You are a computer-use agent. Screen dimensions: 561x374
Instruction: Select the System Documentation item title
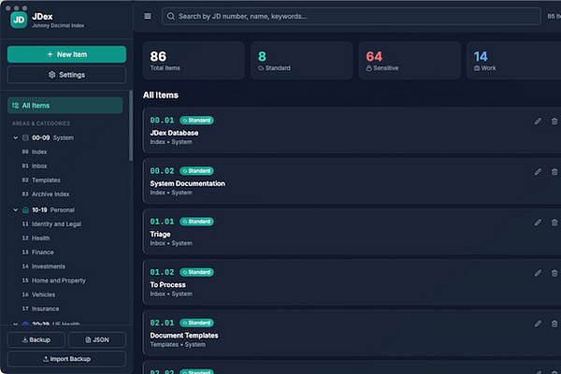point(188,183)
